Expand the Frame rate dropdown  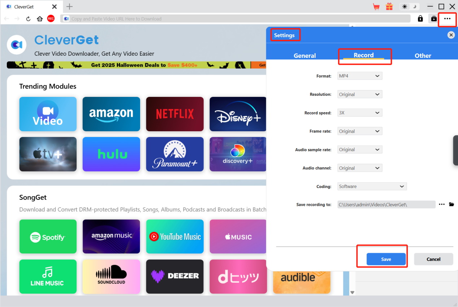tap(360, 131)
